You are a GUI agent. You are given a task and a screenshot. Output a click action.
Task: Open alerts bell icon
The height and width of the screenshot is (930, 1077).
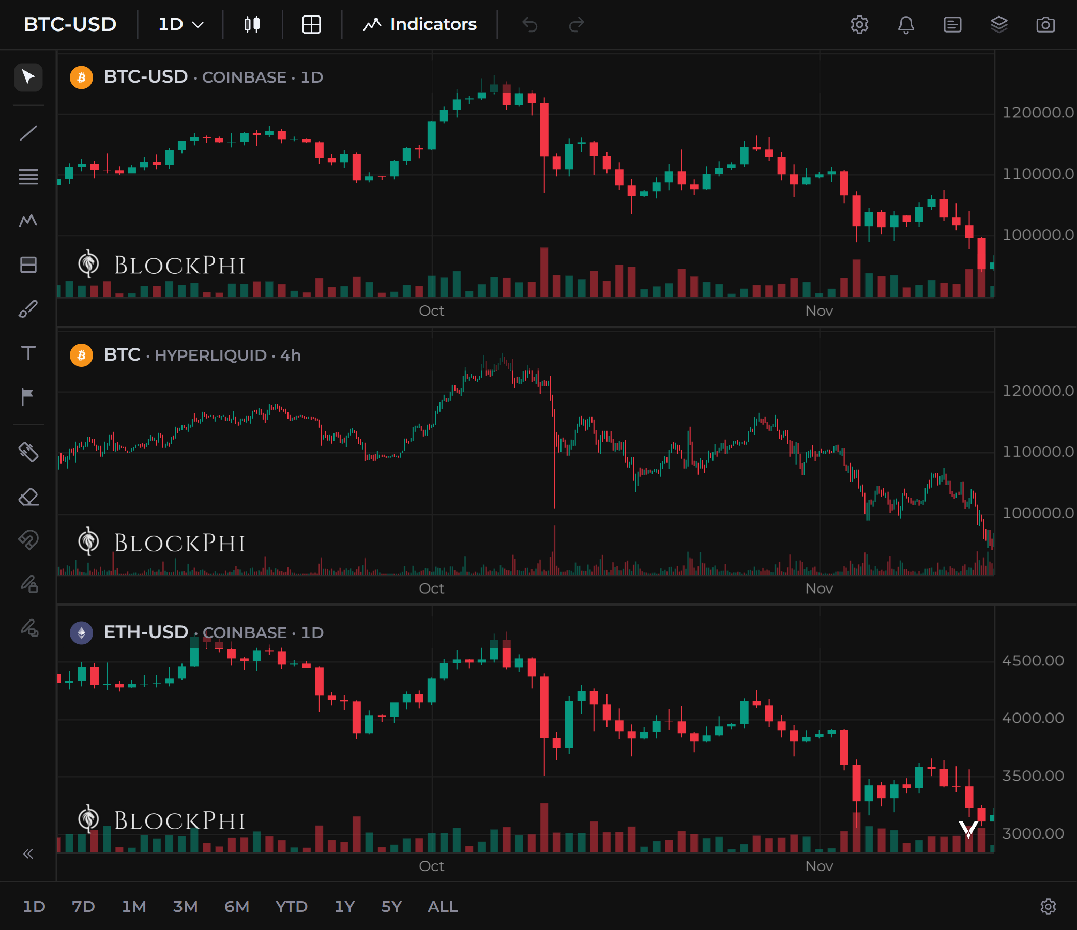click(906, 24)
